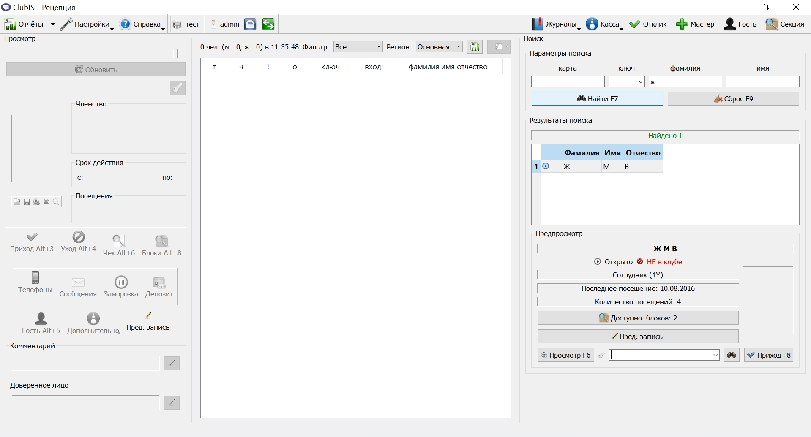
Task: Click Пред. запись in preview panel
Action: pos(638,337)
